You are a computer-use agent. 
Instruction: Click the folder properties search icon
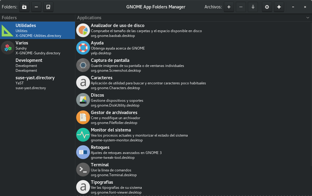pos(48,7)
